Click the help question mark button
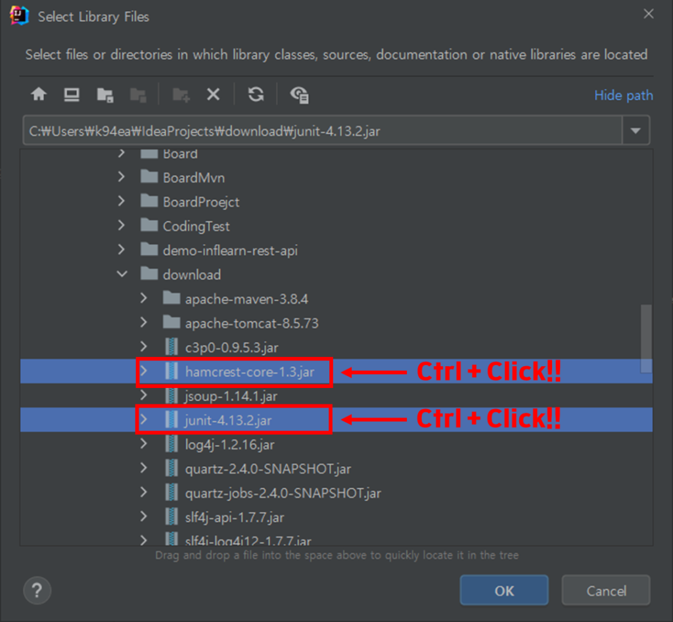This screenshot has width=673, height=622. coord(37,590)
